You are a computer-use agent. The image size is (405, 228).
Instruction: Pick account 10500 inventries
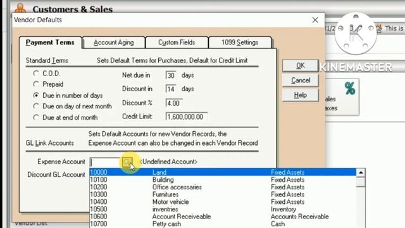pos(223,209)
